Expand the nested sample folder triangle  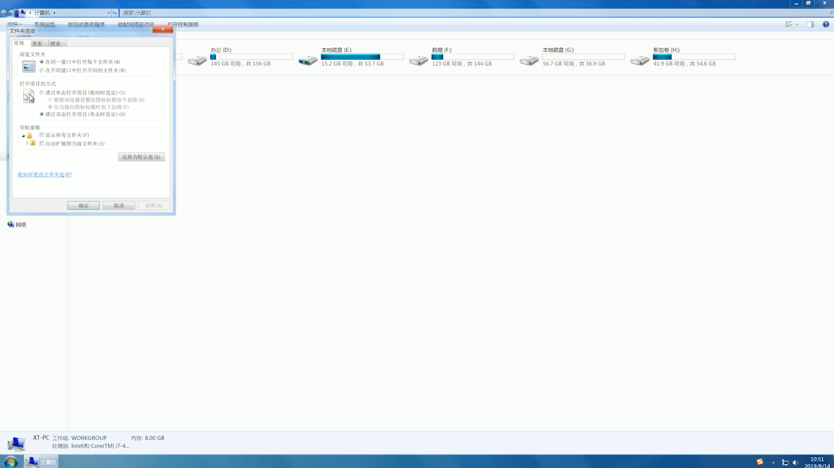[x=27, y=143]
